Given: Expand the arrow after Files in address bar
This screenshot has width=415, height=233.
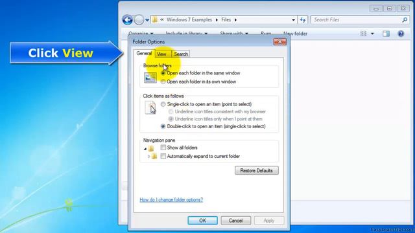Looking at the screenshot, I should pyautogui.click(x=235, y=20).
